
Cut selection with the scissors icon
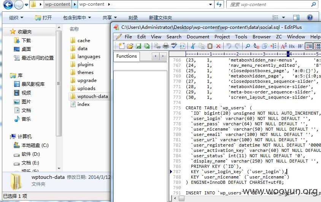pyautogui.click(x=193, y=46)
